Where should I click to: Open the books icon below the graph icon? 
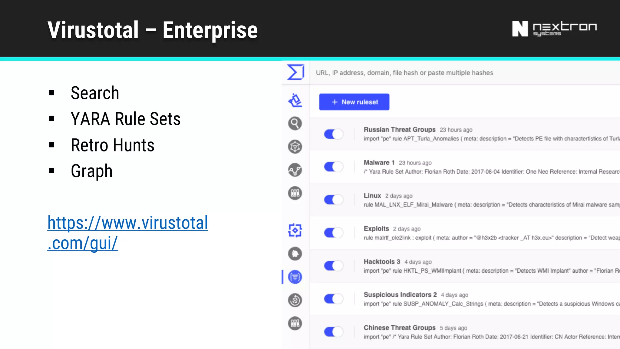pyautogui.click(x=295, y=193)
